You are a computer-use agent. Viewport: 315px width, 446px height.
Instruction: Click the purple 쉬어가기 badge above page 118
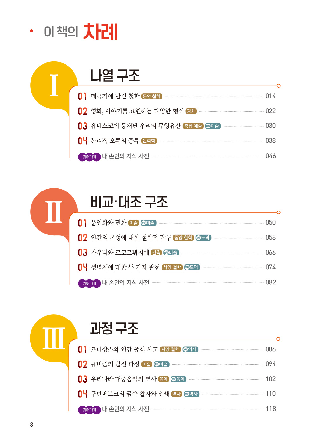pos(89,410)
